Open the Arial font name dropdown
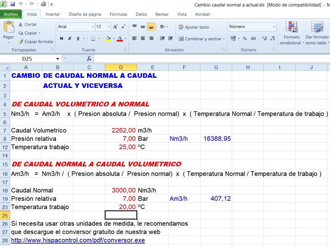The width and height of the screenshot is (330, 246). [93, 27]
